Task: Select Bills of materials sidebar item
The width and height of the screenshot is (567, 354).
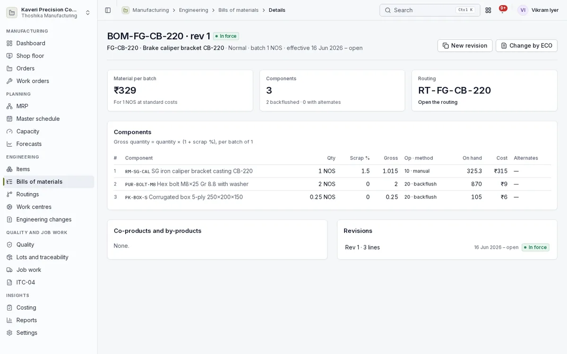Action: 49,182
